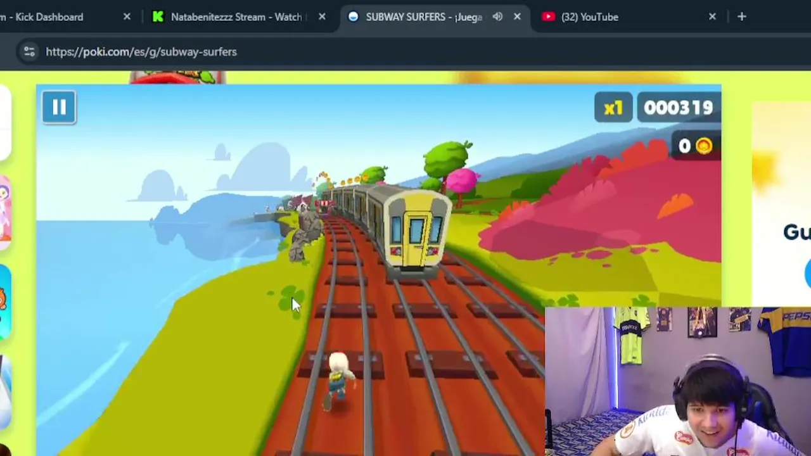View site information icon in address bar
This screenshot has width=811, height=456.
(x=29, y=52)
